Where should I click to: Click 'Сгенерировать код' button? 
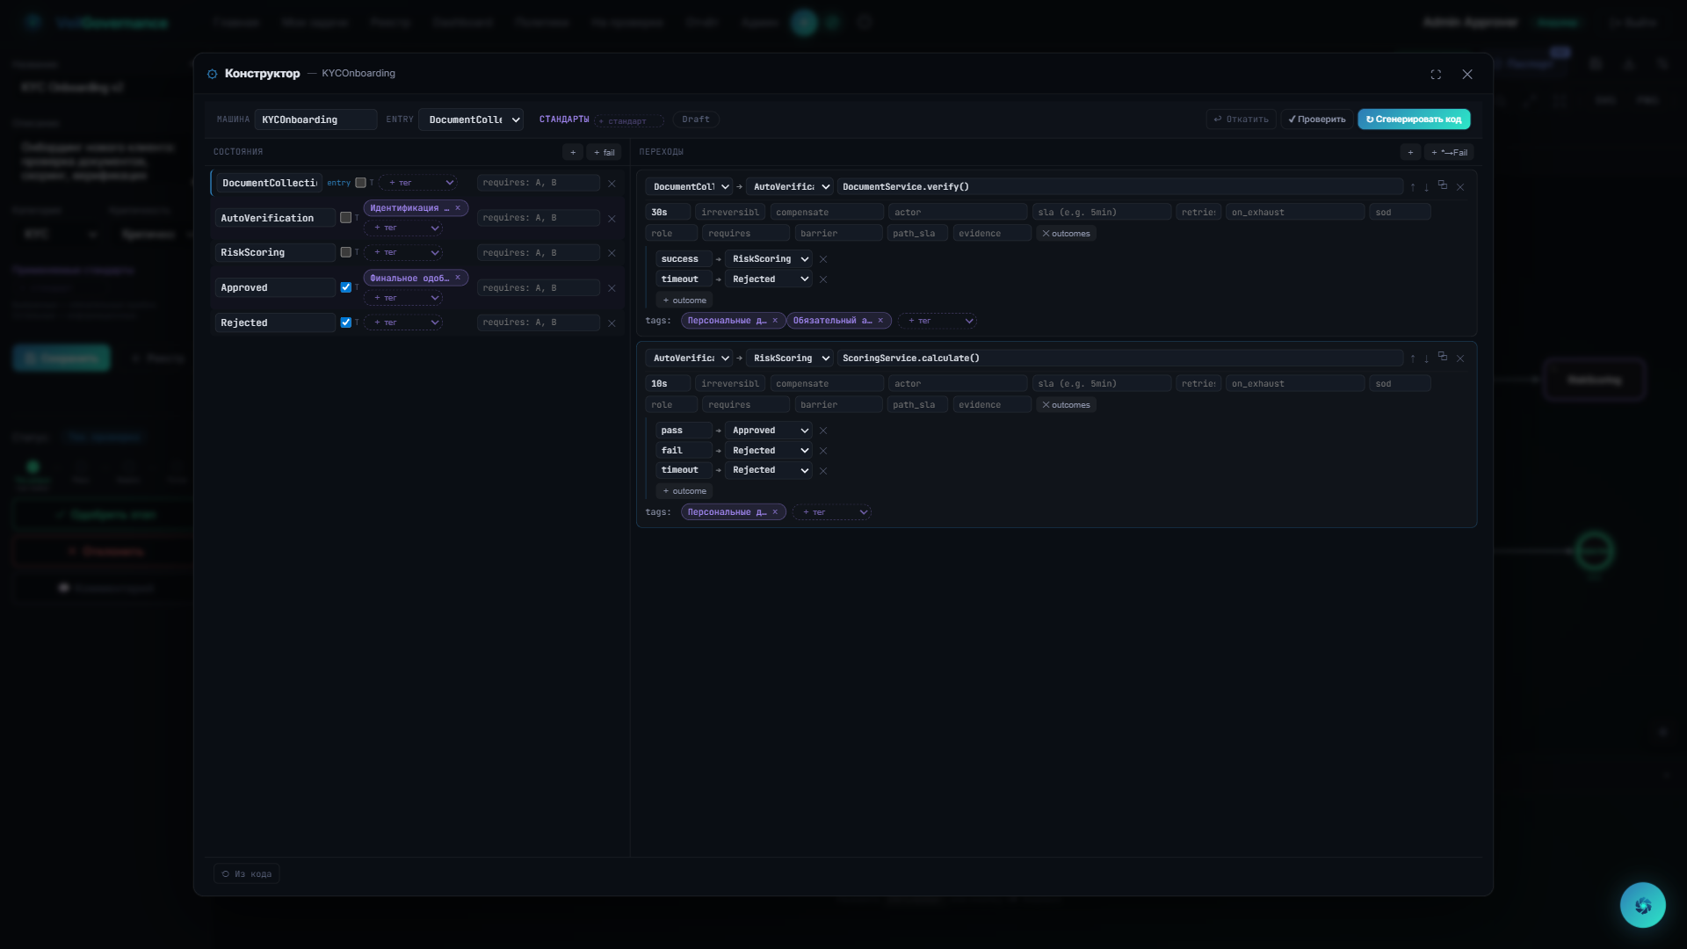[x=1413, y=120]
